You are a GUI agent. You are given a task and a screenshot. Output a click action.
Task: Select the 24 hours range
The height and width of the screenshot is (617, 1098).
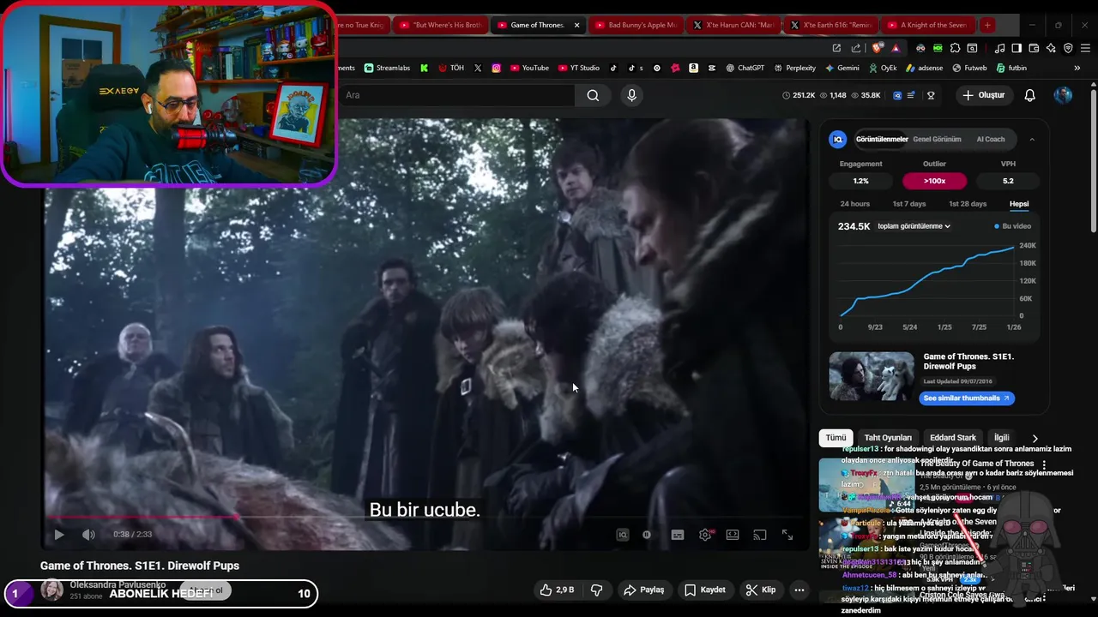854,204
